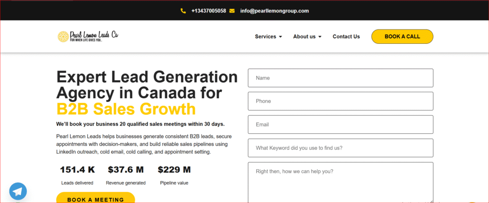Image resolution: width=489 pixels, height=203 pixels.
Task: Open the Telegram chat bubble icon
Action: click(18, 191)
